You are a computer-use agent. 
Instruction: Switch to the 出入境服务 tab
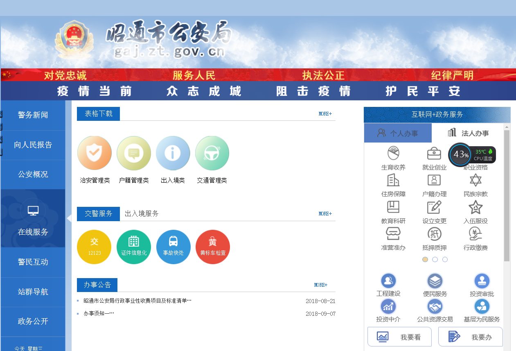pyautogui.click(x=142, y=213)
